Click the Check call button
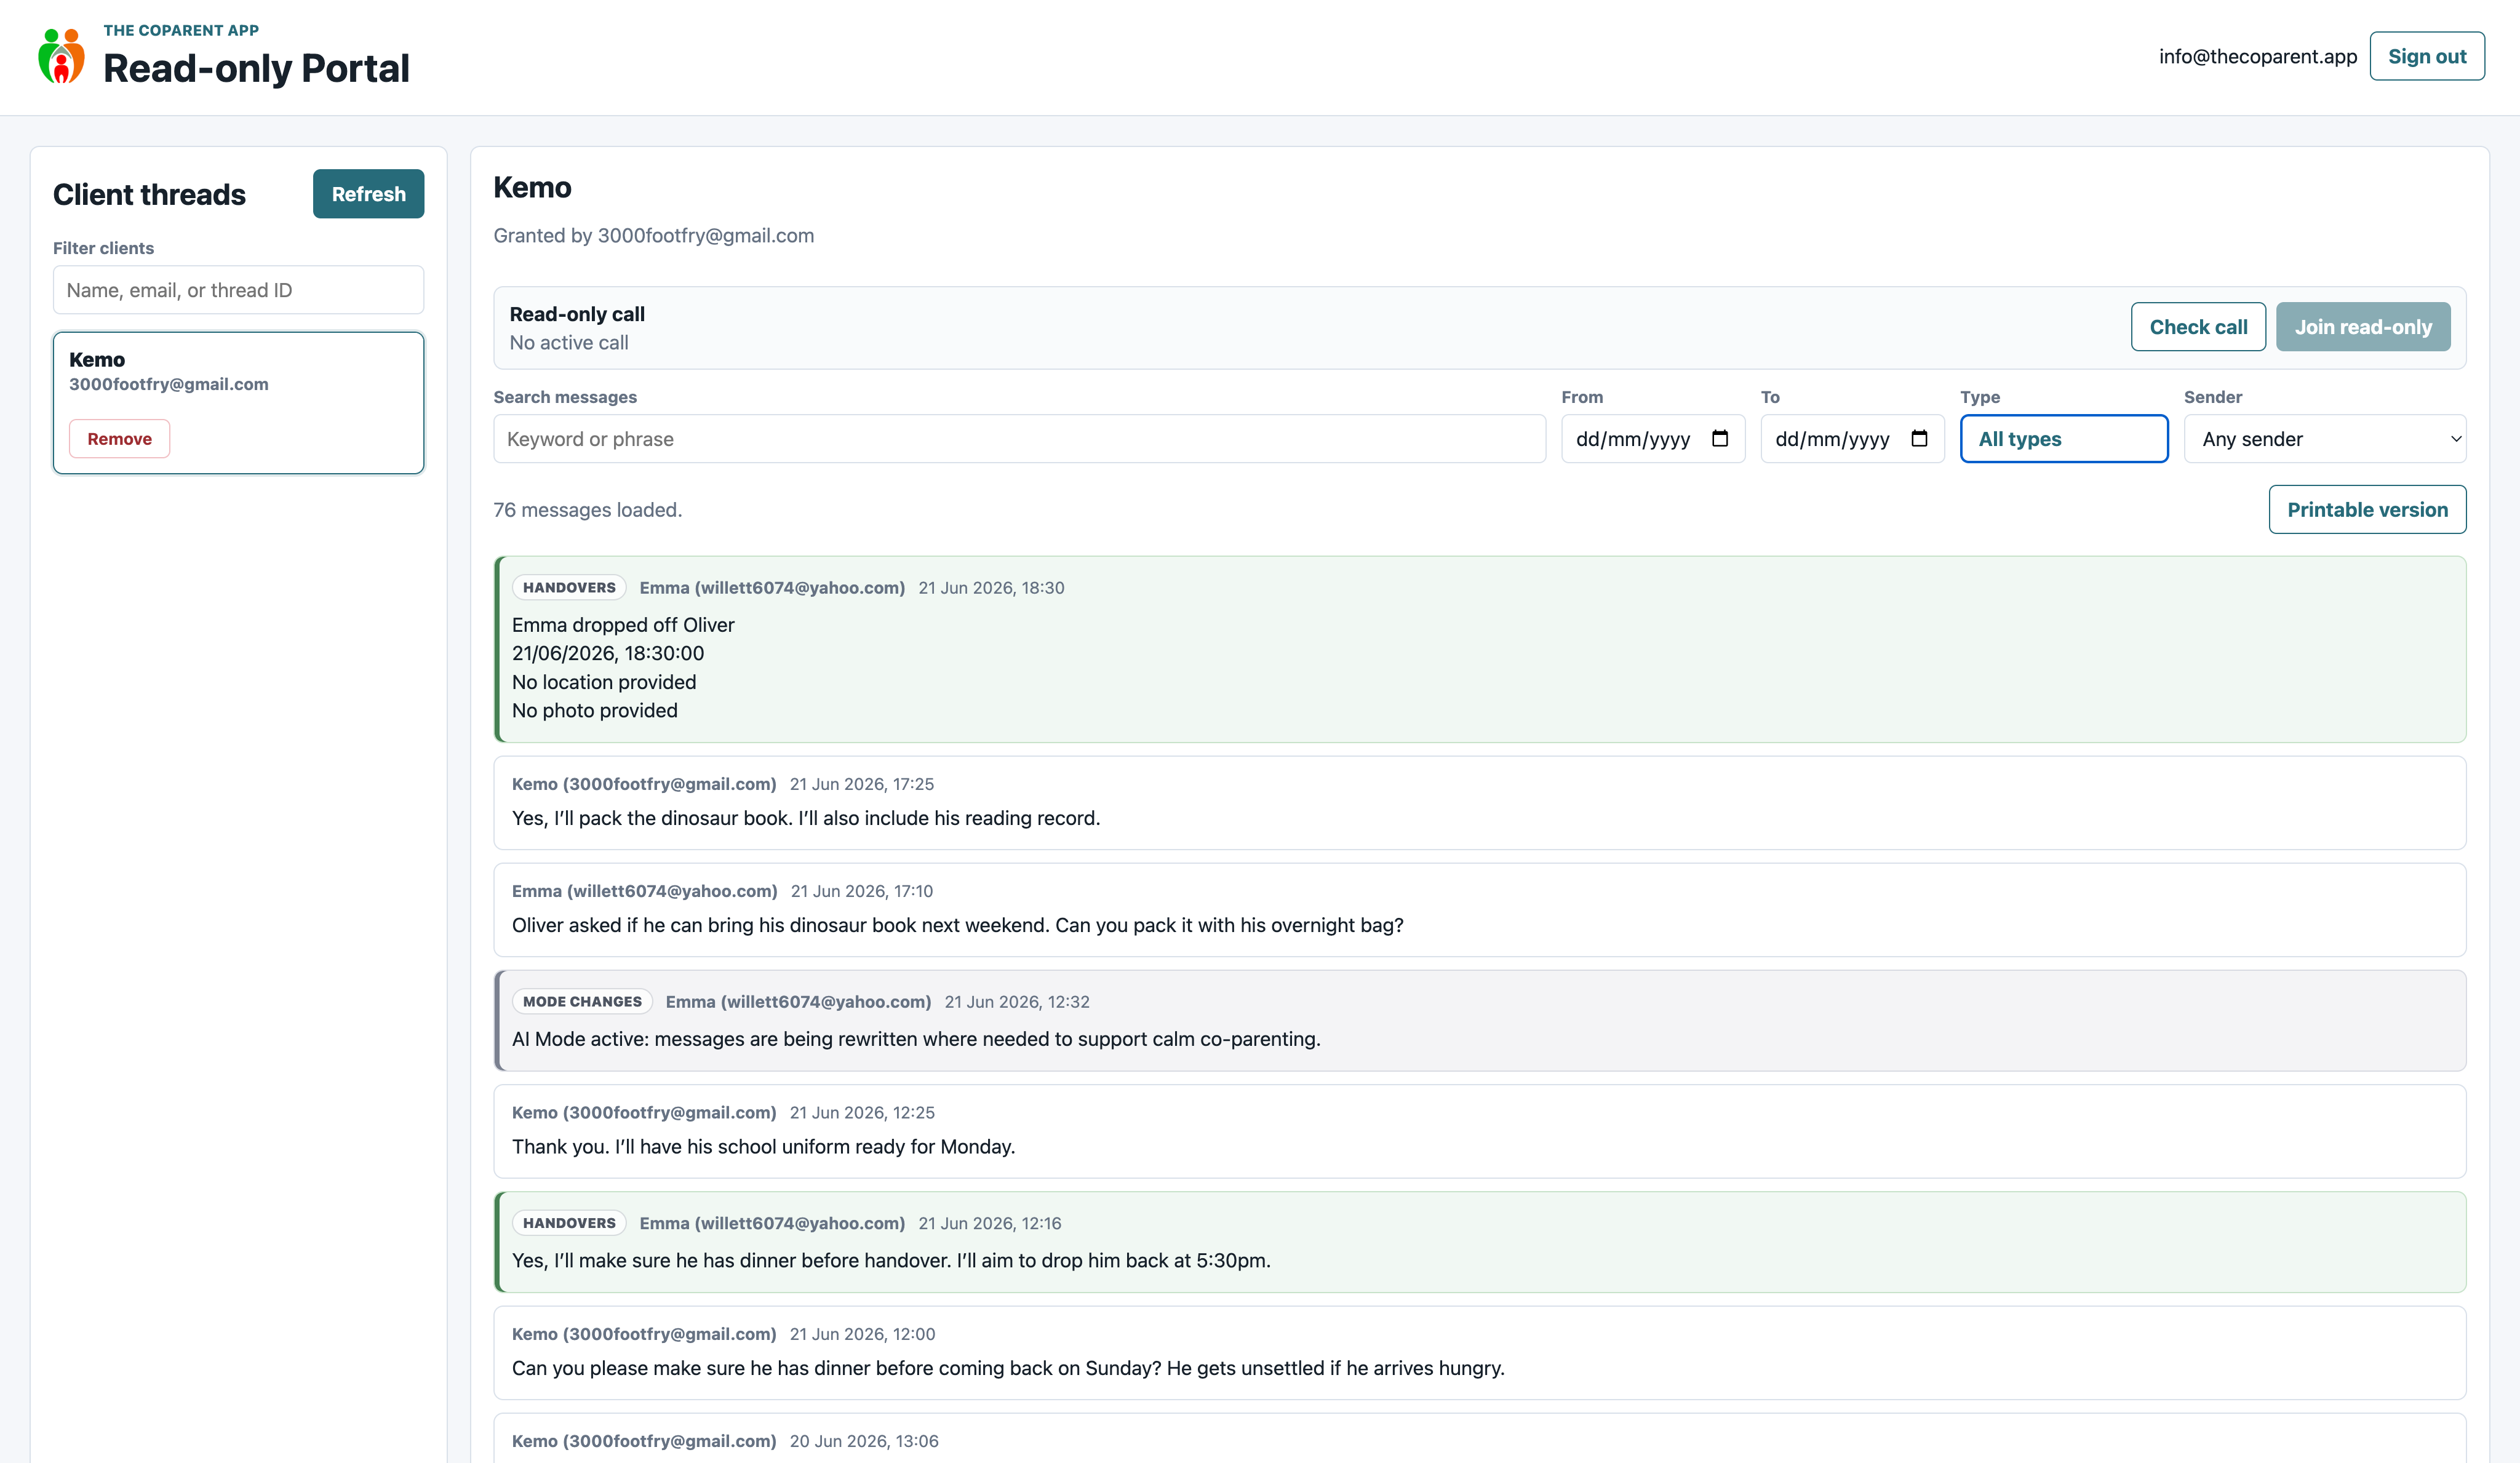 [2198, 327]
